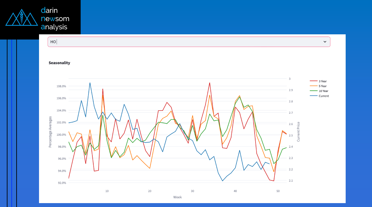Click the 2.1 tick on right price axis

290,181
